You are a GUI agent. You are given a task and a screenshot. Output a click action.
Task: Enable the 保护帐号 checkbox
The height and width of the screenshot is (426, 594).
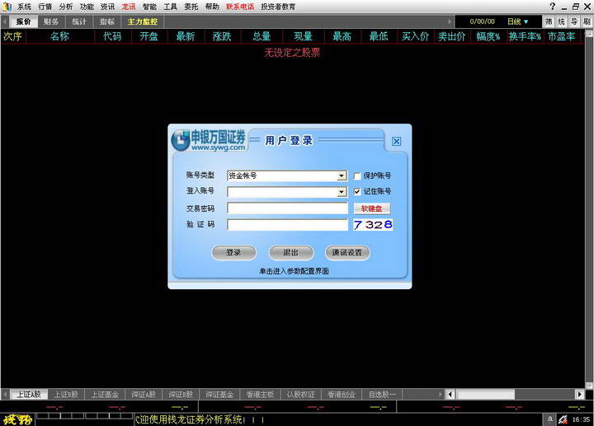(357, 176)
